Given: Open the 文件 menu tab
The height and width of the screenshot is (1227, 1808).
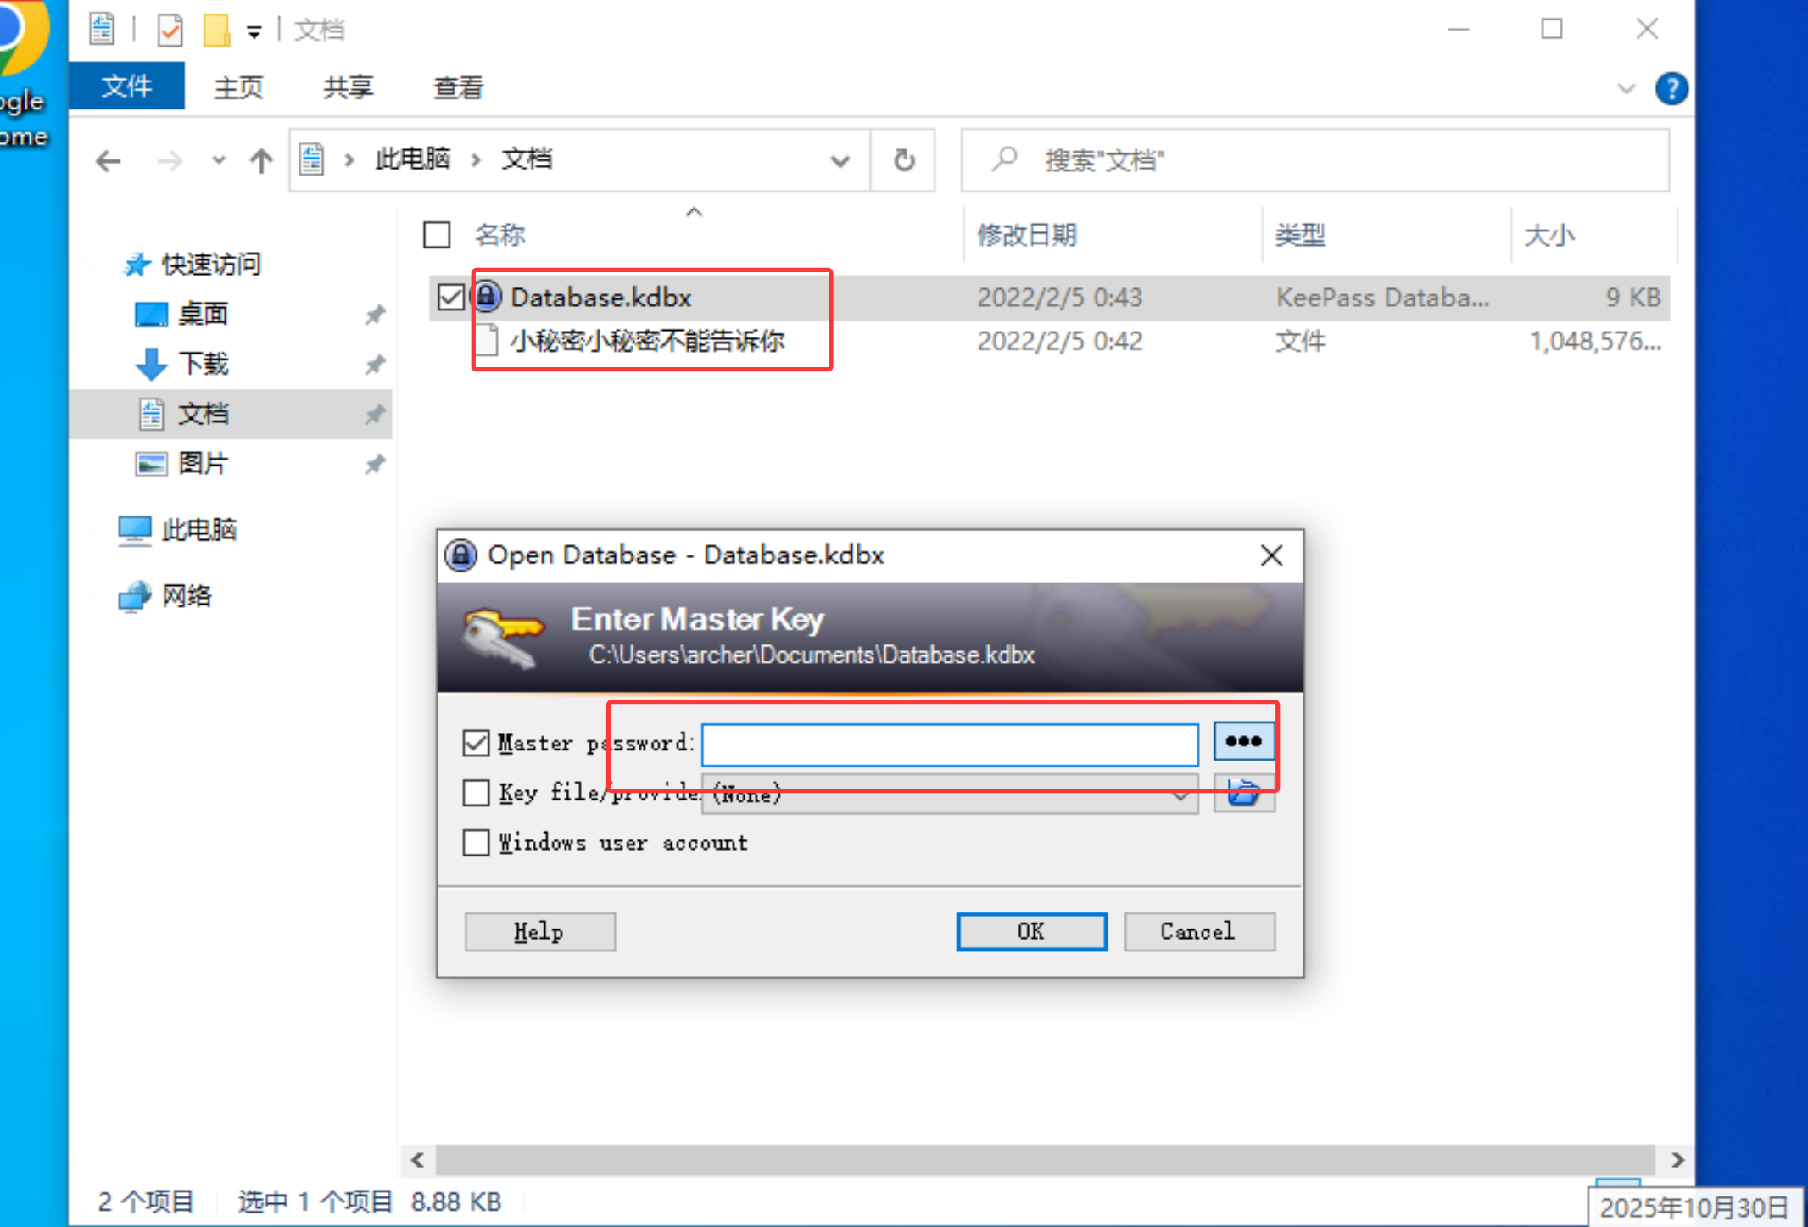Looking at the screenshot, I should (126, 86).
